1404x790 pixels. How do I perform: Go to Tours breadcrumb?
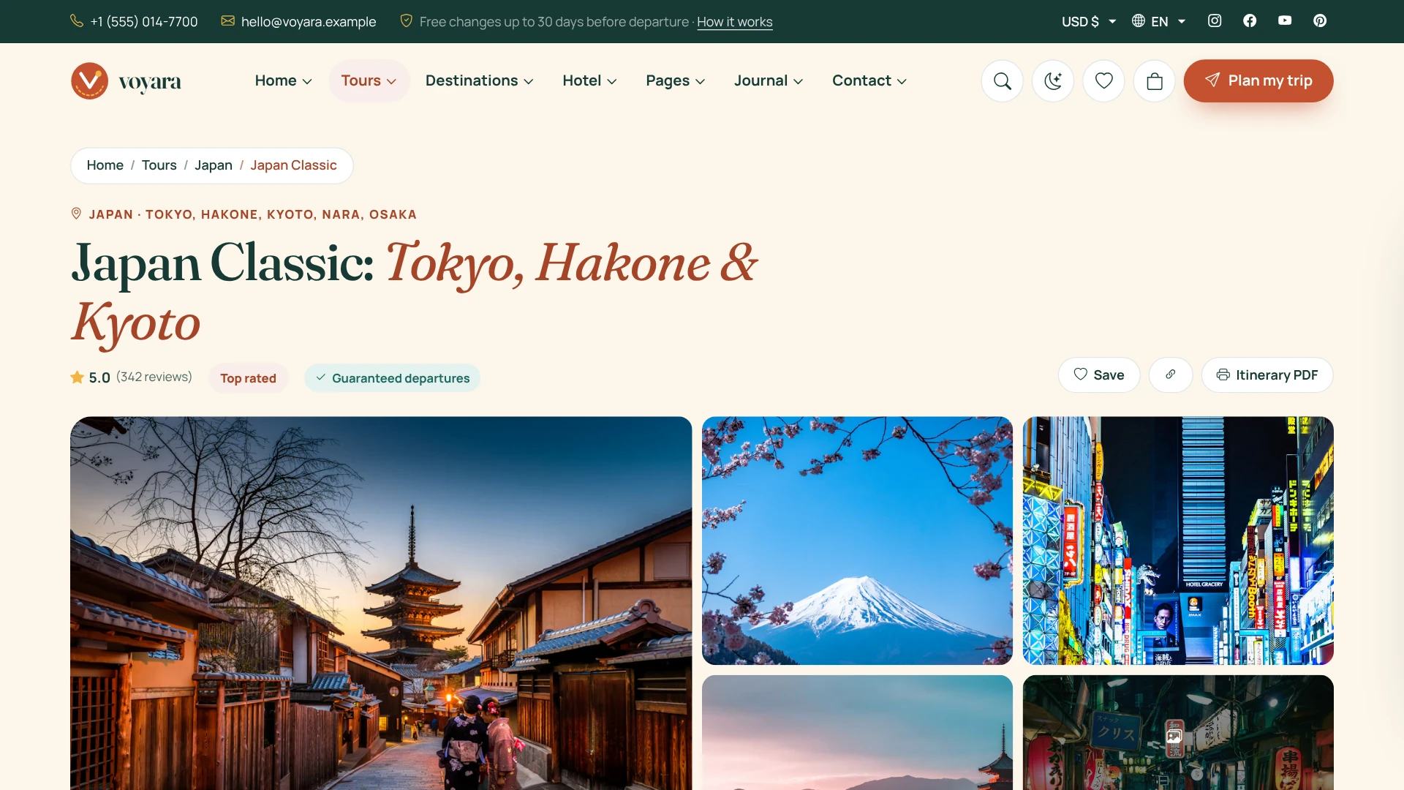159,165
